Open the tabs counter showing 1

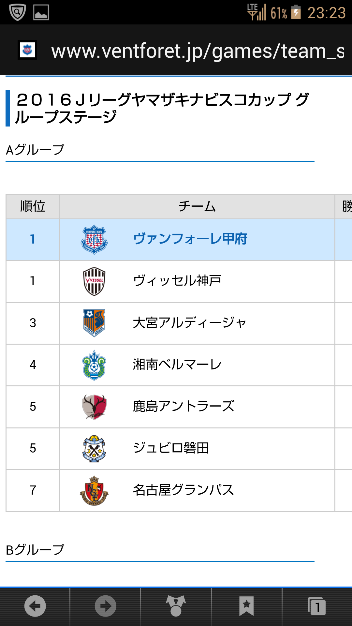click(x=317, y=606)
